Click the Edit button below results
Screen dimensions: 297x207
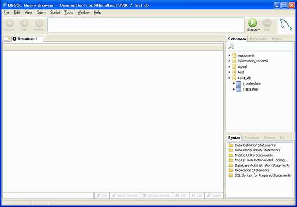pos(102,195)
